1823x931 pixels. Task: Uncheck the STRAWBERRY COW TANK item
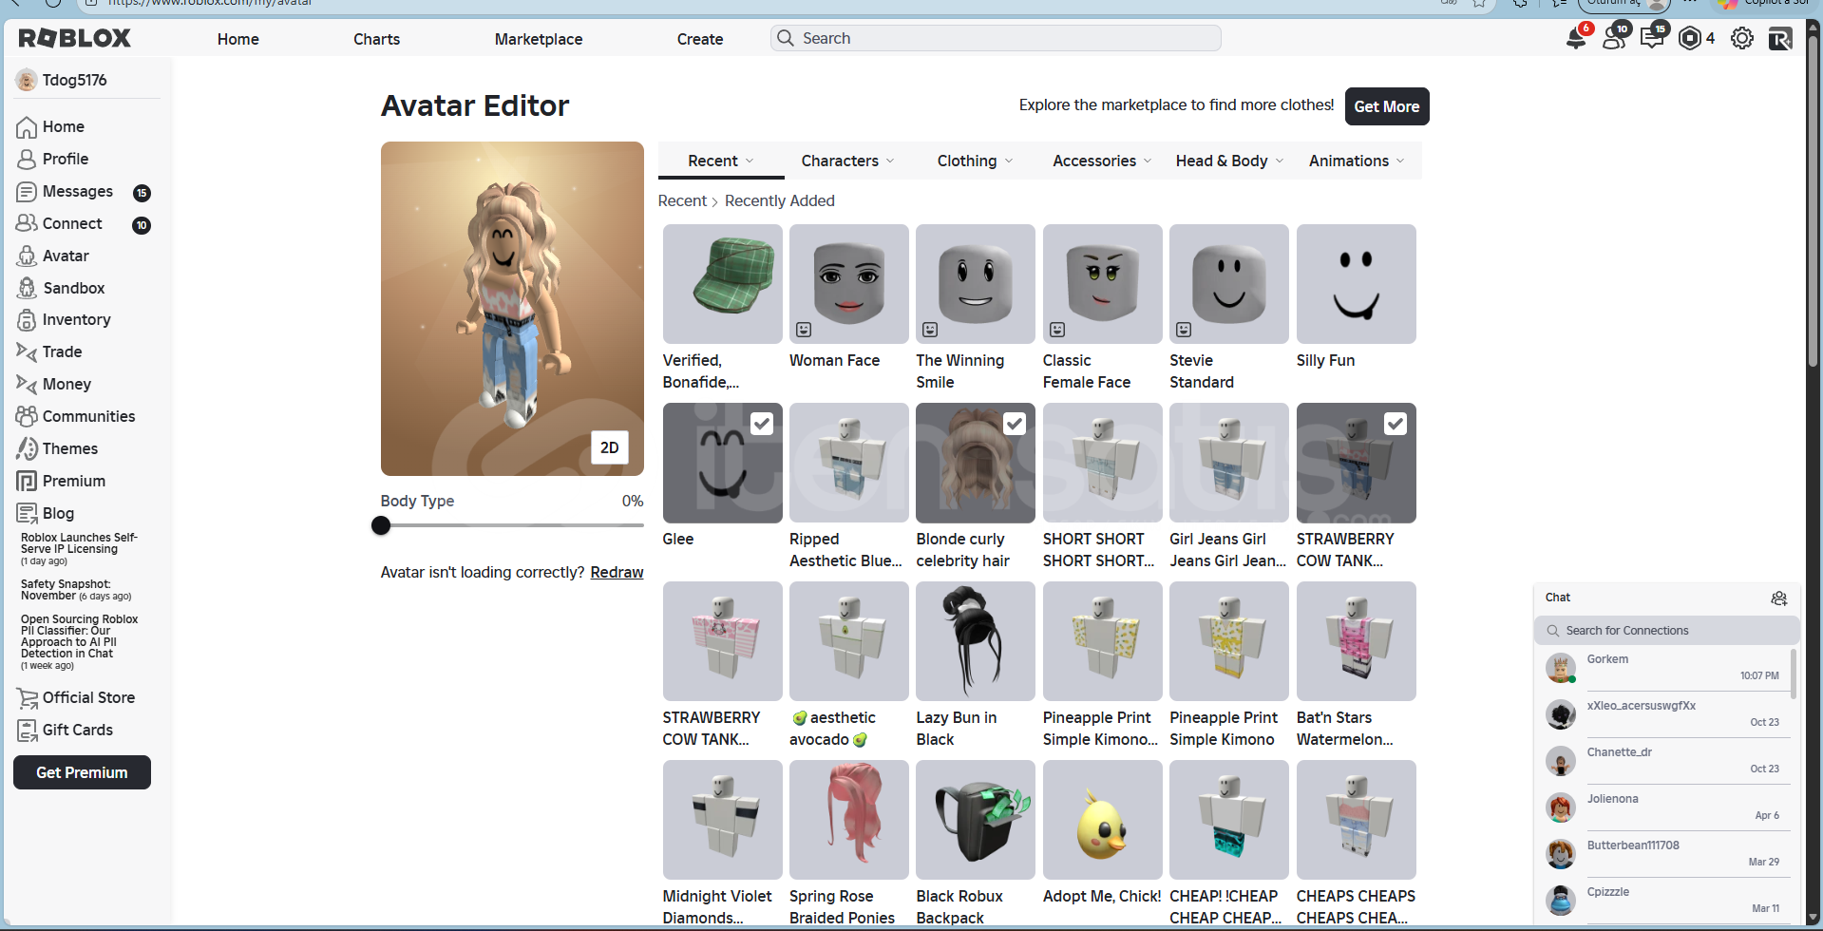[x=1395, y=424]
